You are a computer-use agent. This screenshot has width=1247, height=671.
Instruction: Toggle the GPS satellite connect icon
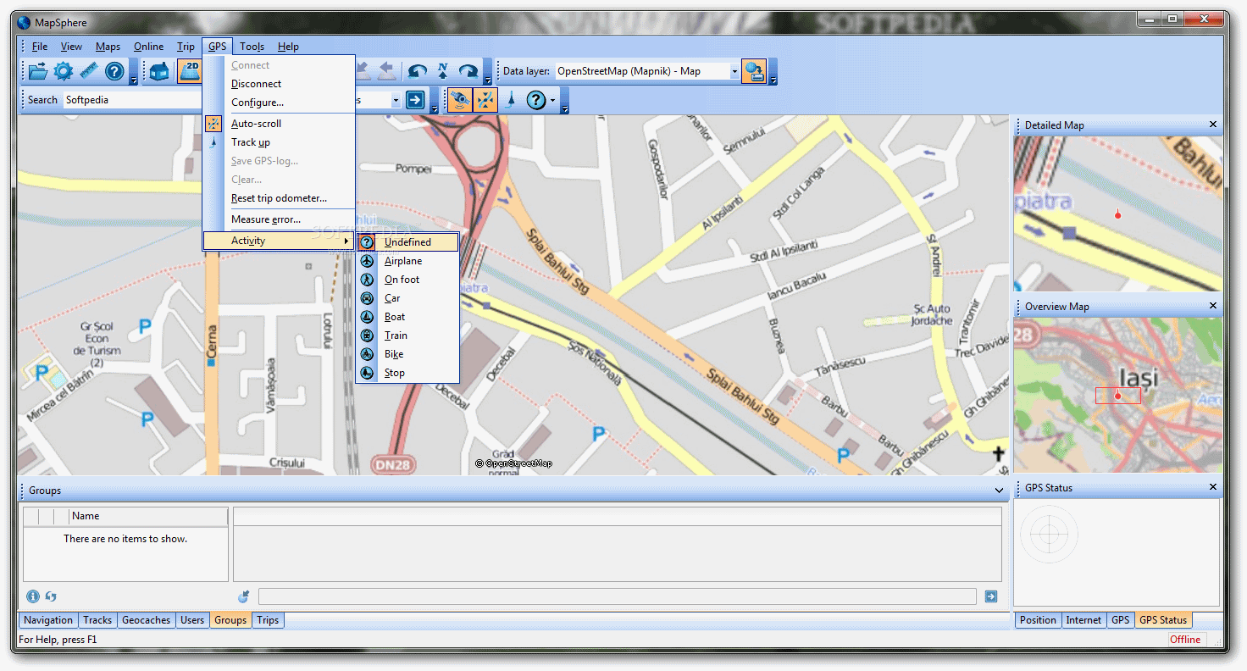pos(459,100)
